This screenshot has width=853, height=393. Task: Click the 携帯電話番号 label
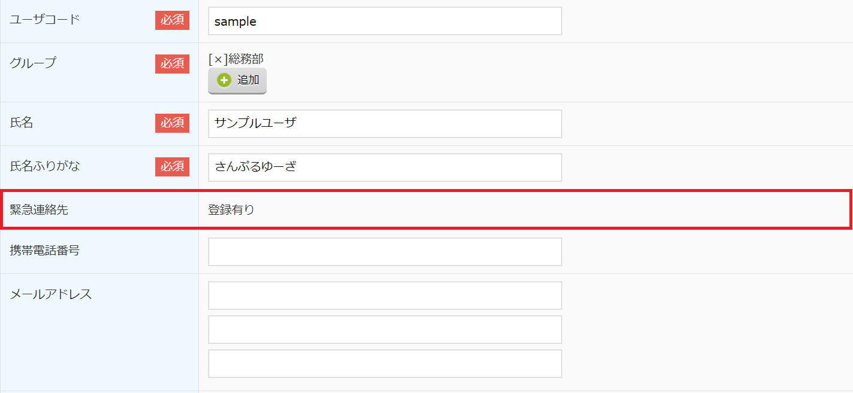pos(45,250)
